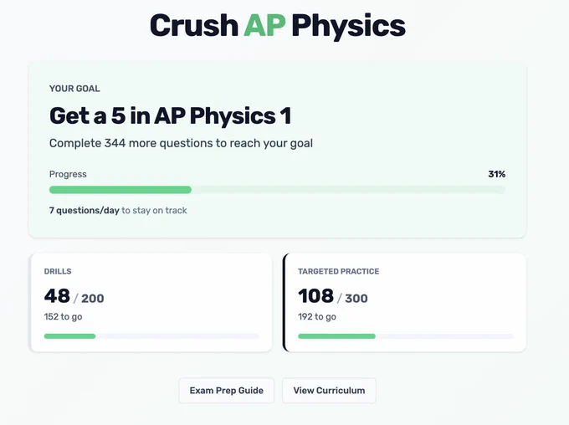569x425 pixels.
Task: Click the TARGETED PRACTICE heading label
Action: pos(339,271)
